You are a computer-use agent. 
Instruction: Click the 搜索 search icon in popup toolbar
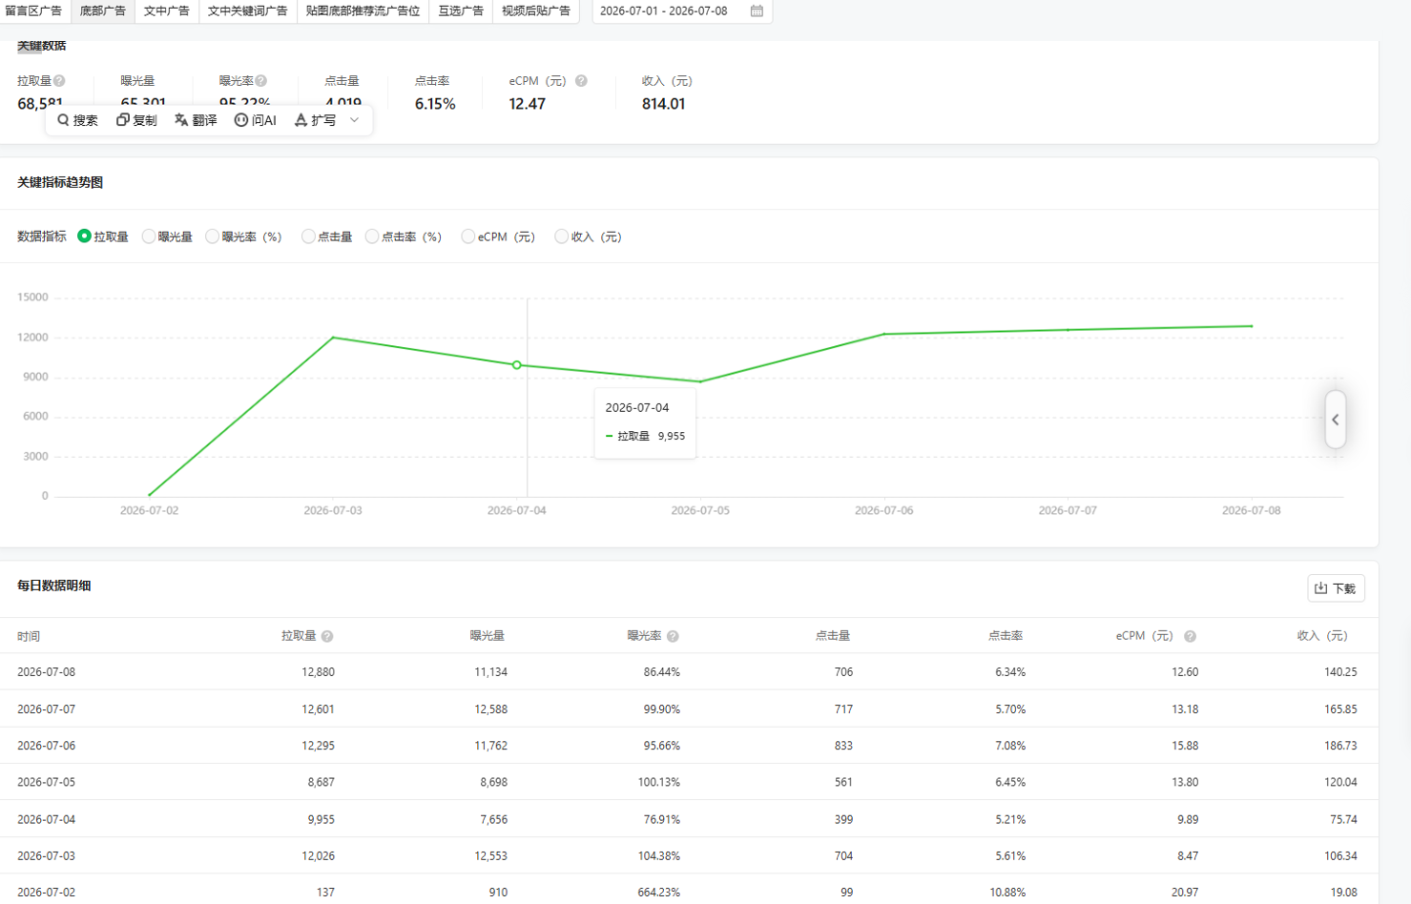click(63, 120)
